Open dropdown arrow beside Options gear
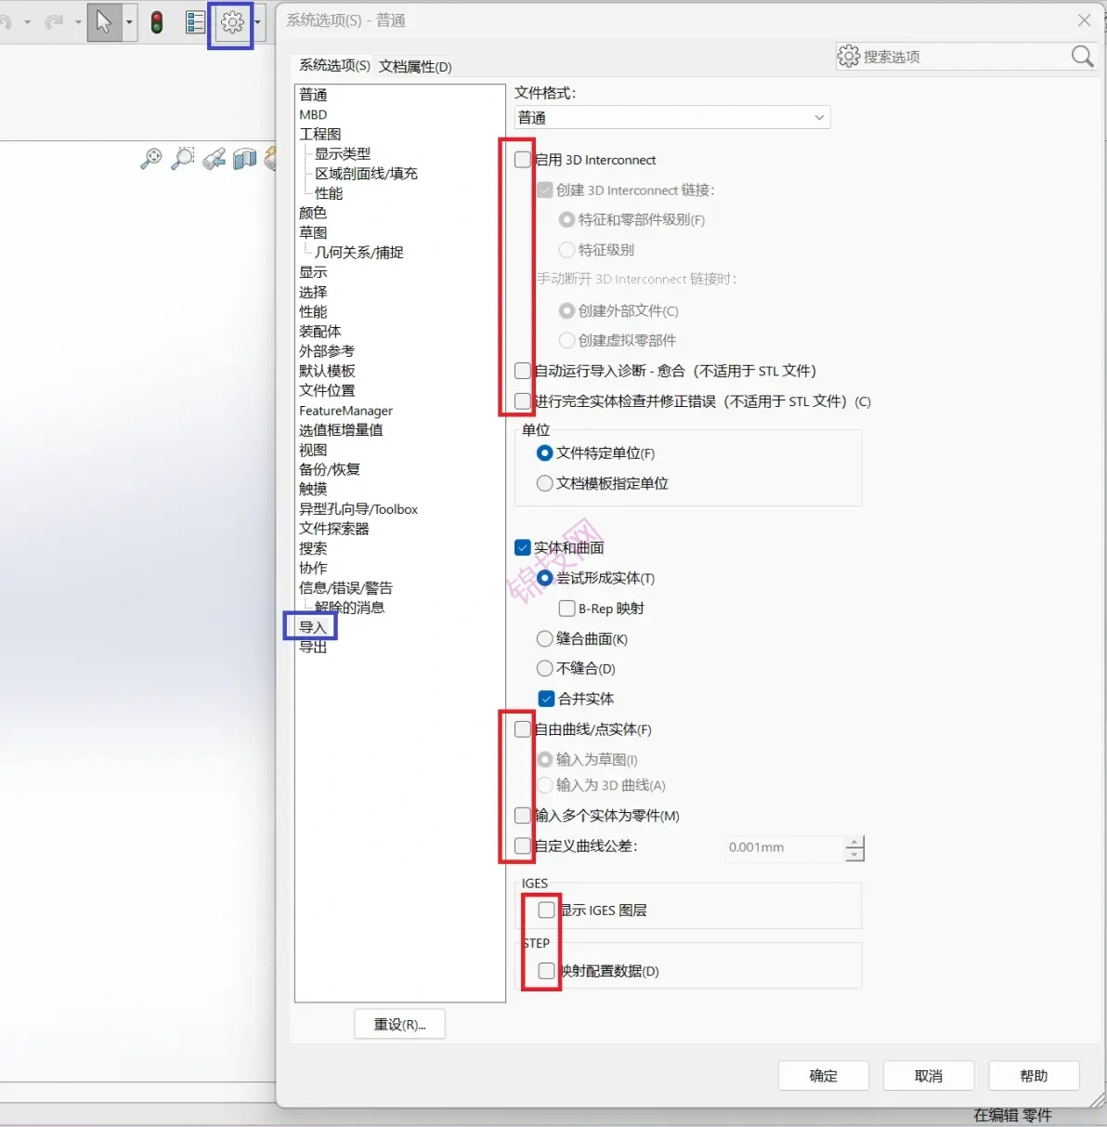 (x=257, y=22)
